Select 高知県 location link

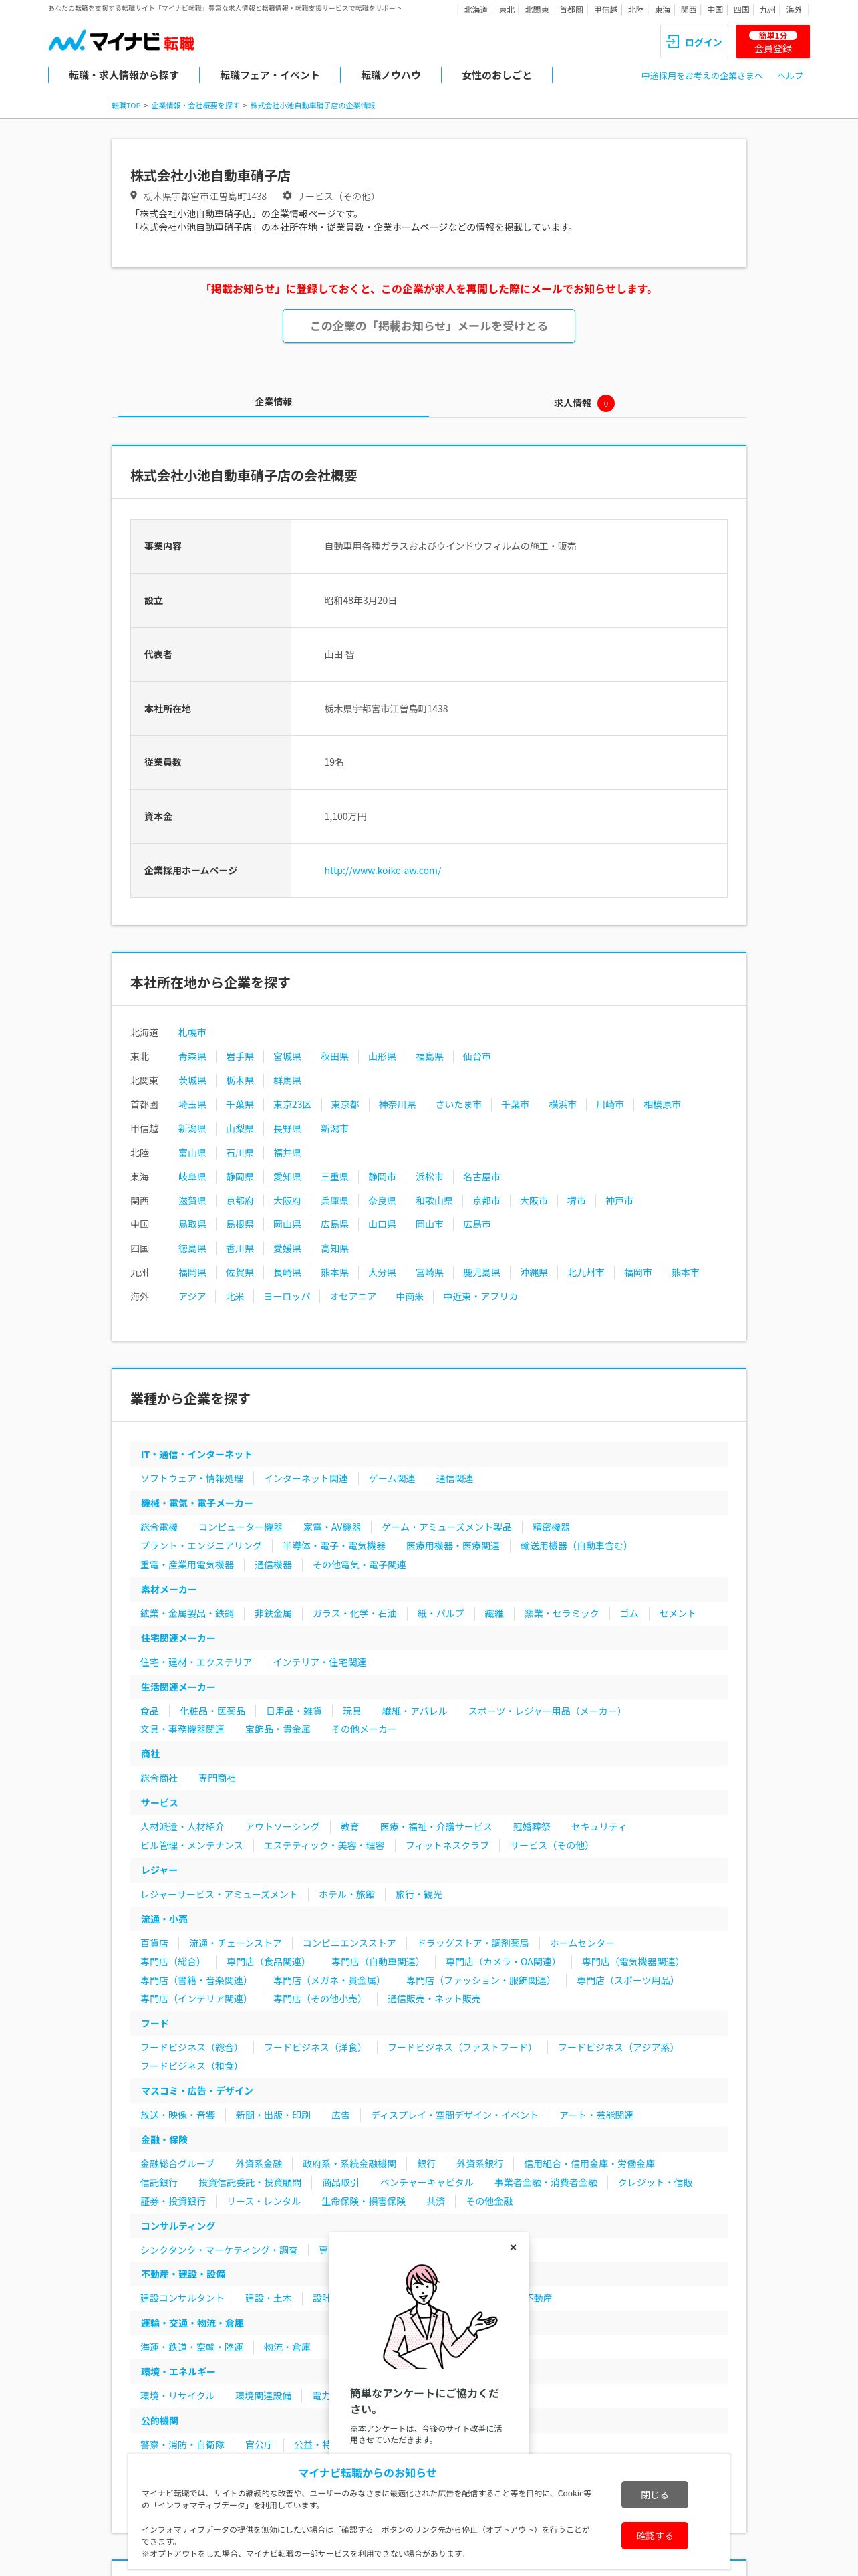tap(335, 1249)
